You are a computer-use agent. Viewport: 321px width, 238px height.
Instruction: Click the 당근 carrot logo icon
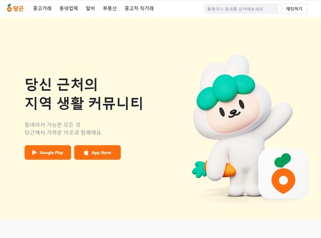pos(9,8)
